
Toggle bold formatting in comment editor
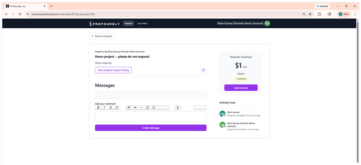point(98,108)
